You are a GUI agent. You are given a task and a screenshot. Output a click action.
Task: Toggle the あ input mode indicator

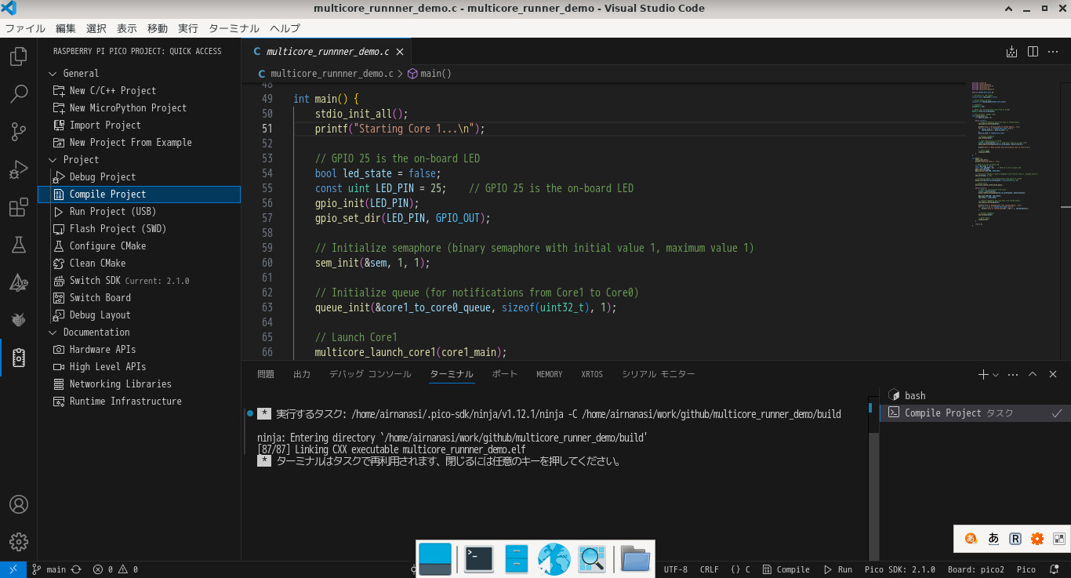993,539
